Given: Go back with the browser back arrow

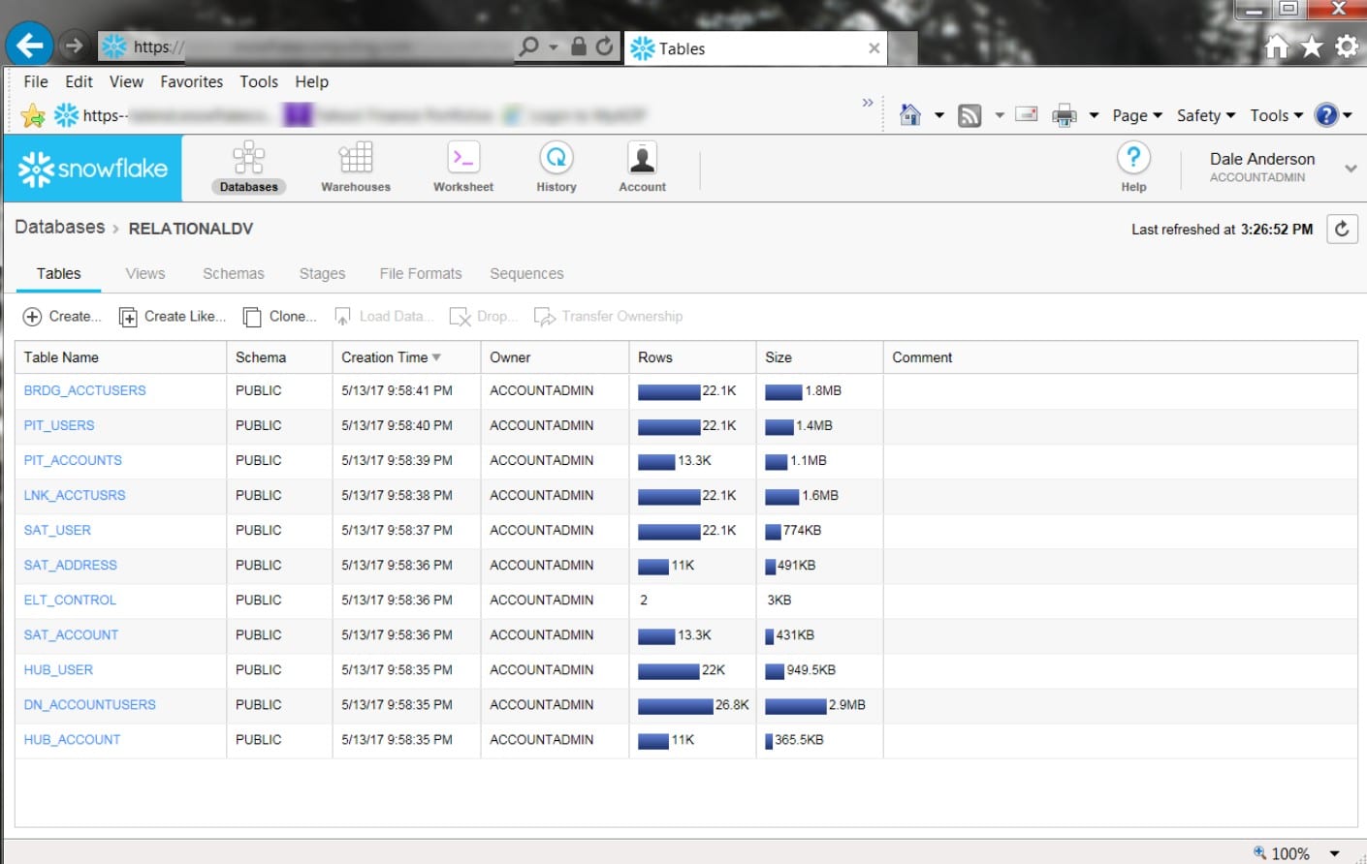Looking at the screenshot, I should click(29, 45).
